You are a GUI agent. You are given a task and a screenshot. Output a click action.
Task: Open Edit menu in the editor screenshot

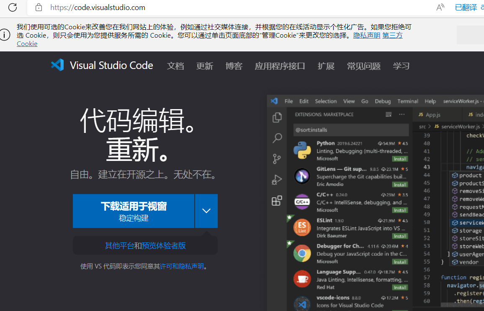point(304,101)
